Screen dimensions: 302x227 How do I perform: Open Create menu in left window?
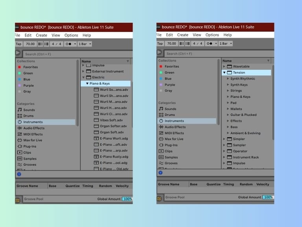tap(41, 35)
